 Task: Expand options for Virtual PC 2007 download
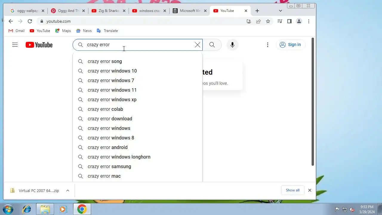click(x=68, y=191)
